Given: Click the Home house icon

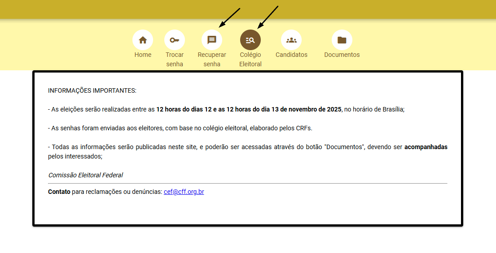Looking at the screenshot, I should pyautogui.click(x=143, y=40).
